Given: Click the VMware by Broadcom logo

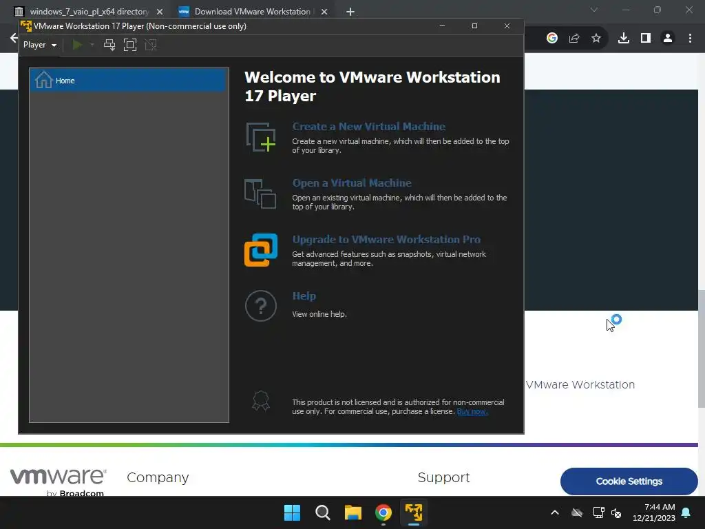Looking at the screenshot, I should (59, 482).
